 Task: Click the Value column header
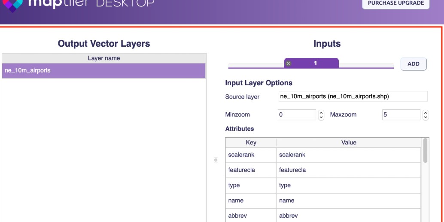click(349, 142)
